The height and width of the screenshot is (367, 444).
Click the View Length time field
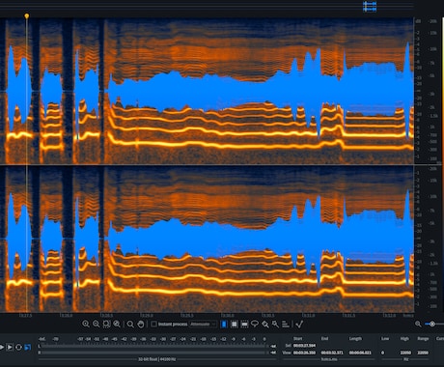coord(360,353)
